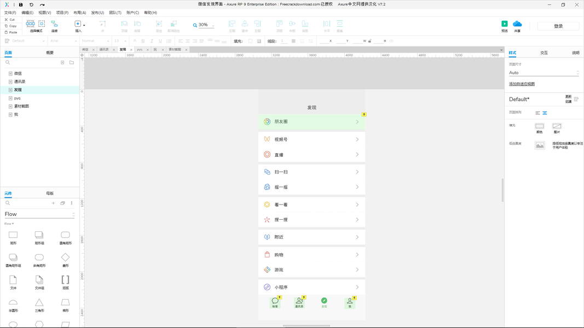
Task: Open the Flow library selector dropdown
Action: pyautogui.click(x=39, y=214)
